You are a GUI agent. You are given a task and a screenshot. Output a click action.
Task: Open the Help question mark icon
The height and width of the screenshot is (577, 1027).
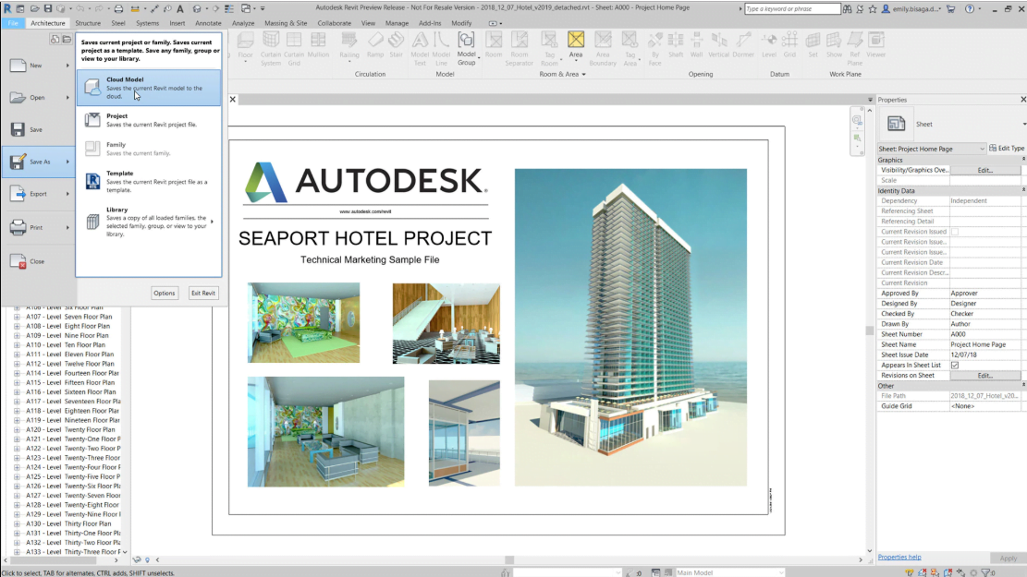(970, 9)
